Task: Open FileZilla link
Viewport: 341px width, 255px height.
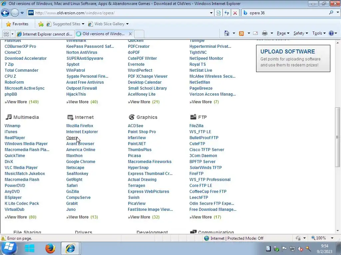Action: click(x=196, y=126)
